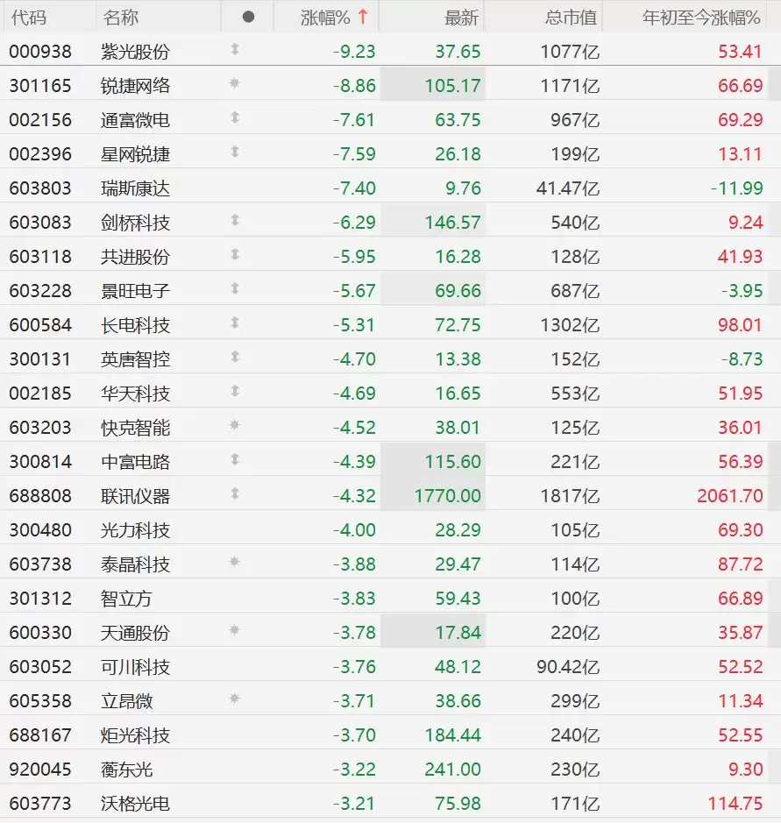Viewport: 781px width, 823px height.
Task: Select stock name 沃格光电
Action: coord(135,804)
